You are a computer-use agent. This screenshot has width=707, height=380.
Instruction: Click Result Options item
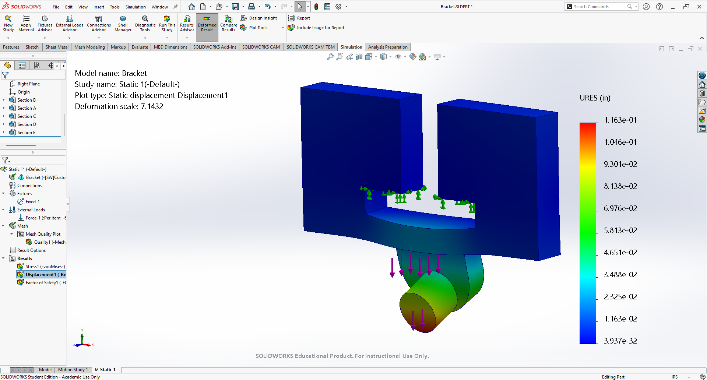pyautogui.click(x=27, y=250)
